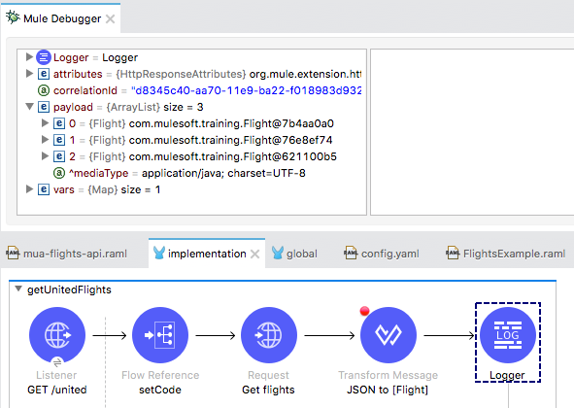Click the Logger icon in debugger tree
Image resolution: width=574 pixels, height=408 pixels.
tap(43, 57)
